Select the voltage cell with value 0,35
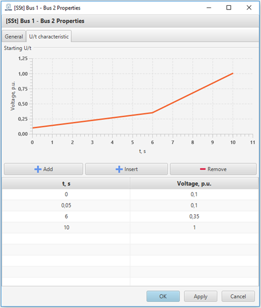 coord(194,216)
